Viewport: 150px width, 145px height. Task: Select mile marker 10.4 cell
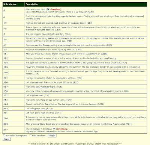[13, 63]
